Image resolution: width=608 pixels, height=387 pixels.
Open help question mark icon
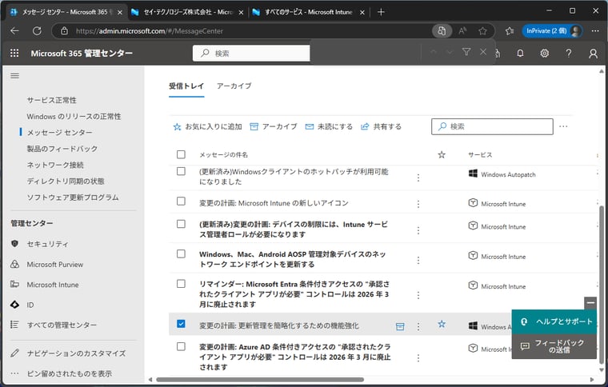coord(569,53)
